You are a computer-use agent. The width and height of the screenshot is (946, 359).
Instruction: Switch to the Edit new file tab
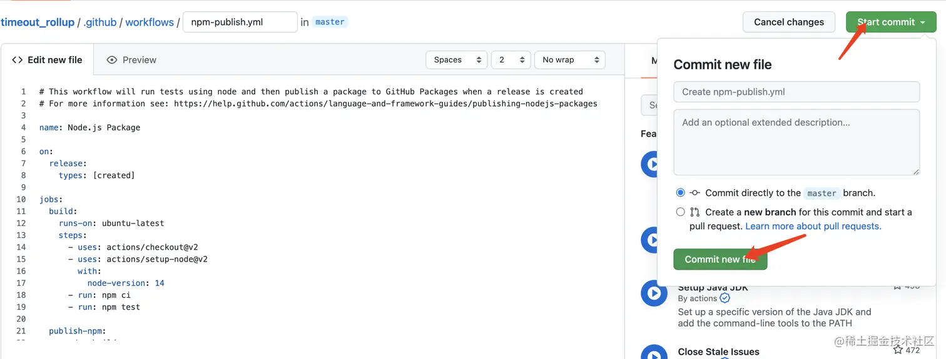pyautogui.click(x=48, y=60)
